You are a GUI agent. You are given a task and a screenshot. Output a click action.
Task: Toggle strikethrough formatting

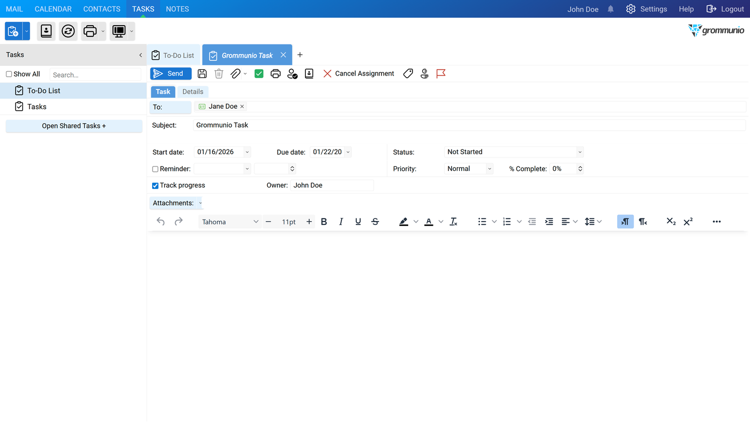[x=375, y=222]
